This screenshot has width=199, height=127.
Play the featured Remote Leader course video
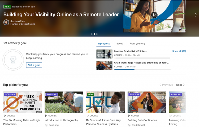154,15
